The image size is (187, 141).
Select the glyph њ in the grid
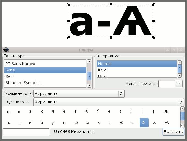click(8, 123)
